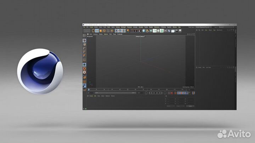Open viewport Cameras menu

(x=95, y=34)
